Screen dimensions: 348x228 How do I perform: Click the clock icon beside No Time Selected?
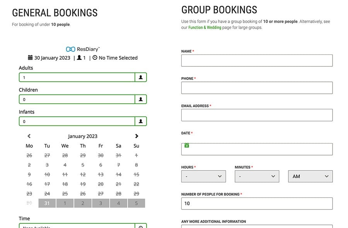[x=95, y=57]
